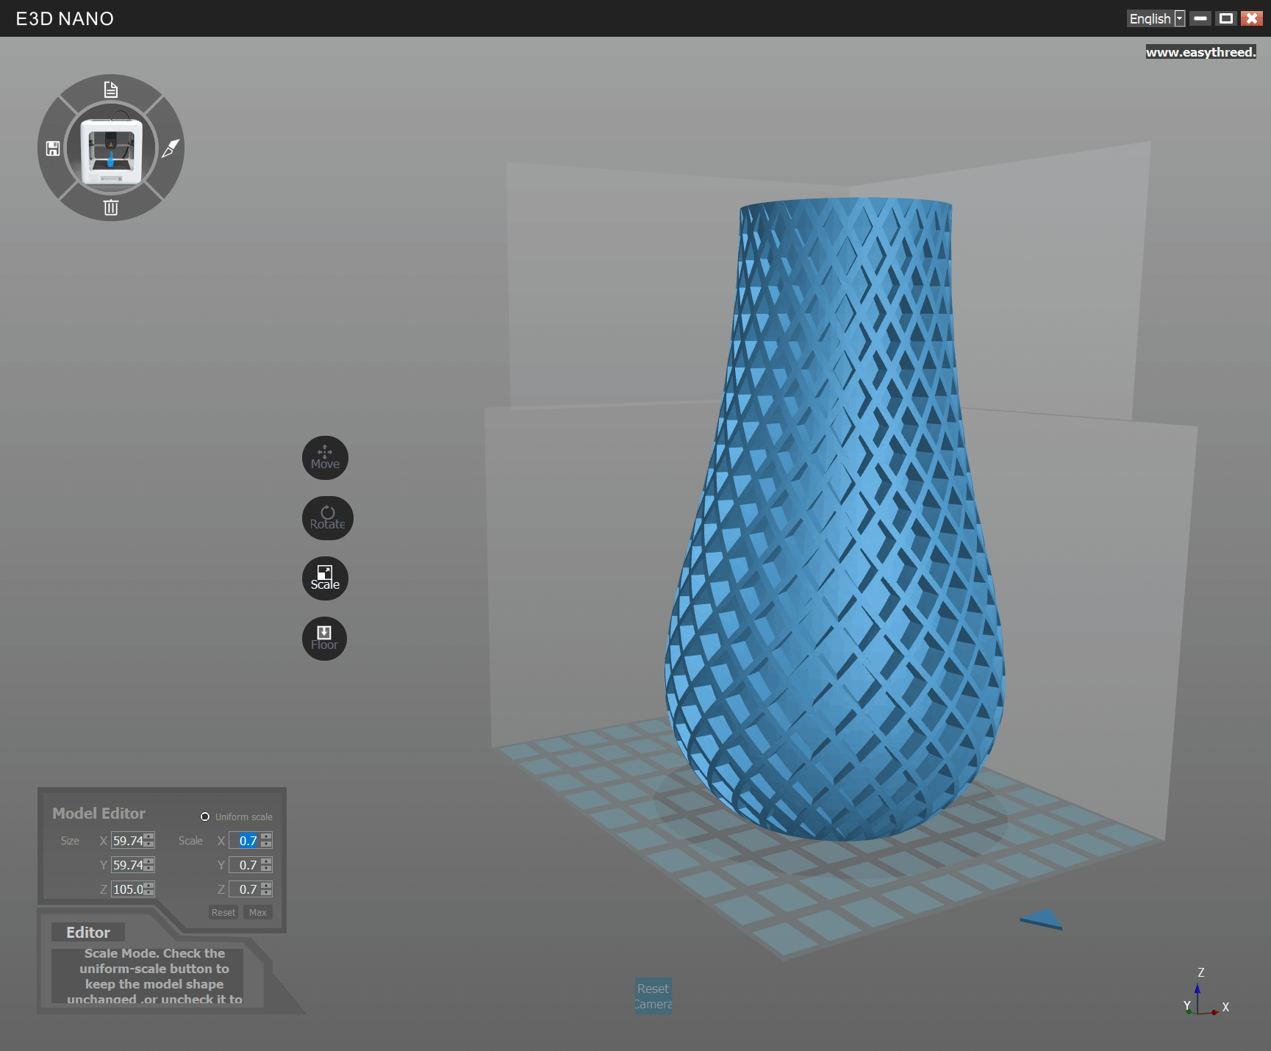Click the Reset button in Model Editor
The width and height of the screenshot is (1271, 1051).
[223, 912]
